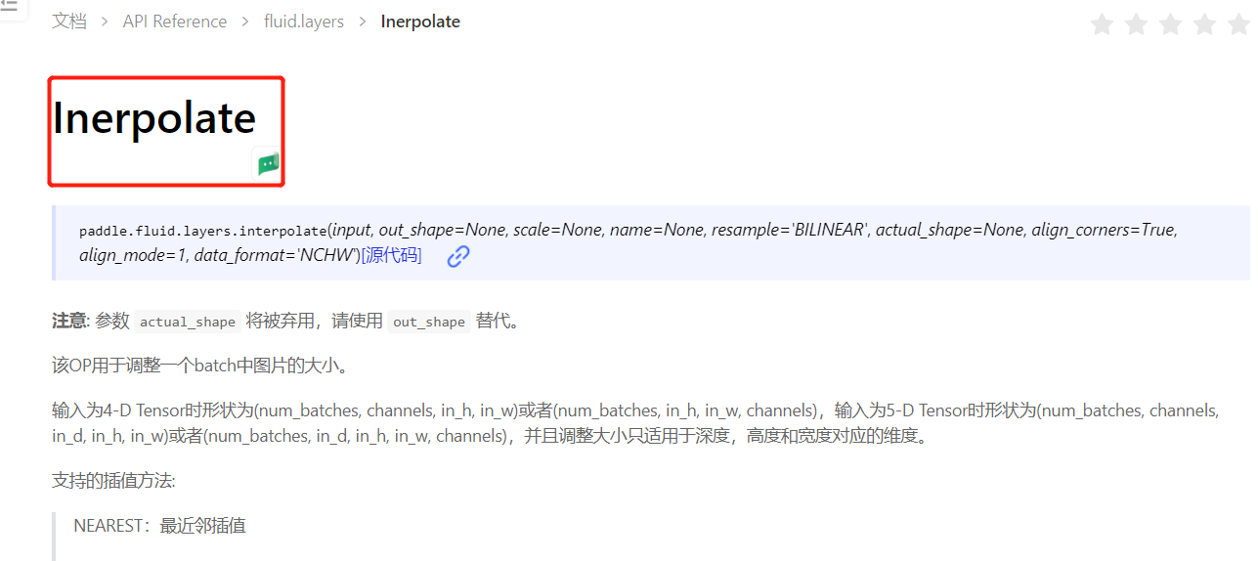Go to 文档 in the breadcrumb
Viewport: 1258px width, 561px height.
(68, 22)
